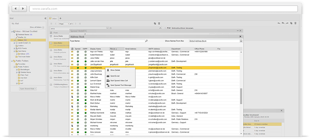This screenshot has height=139, width=312.
Task: Enable the Show all folders checkbox
Action: pos(43,27)
